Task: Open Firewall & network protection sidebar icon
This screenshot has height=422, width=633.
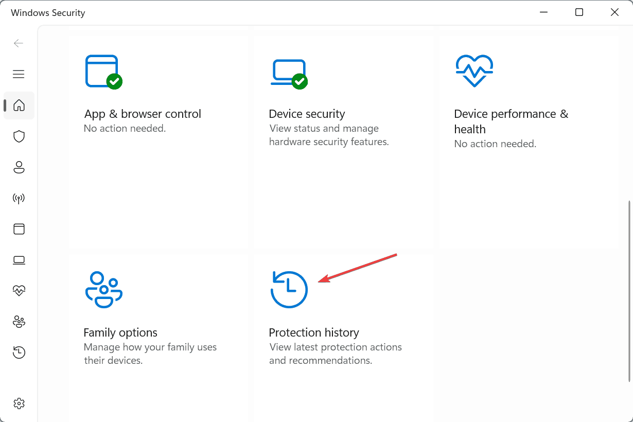Action: [19, 198]
